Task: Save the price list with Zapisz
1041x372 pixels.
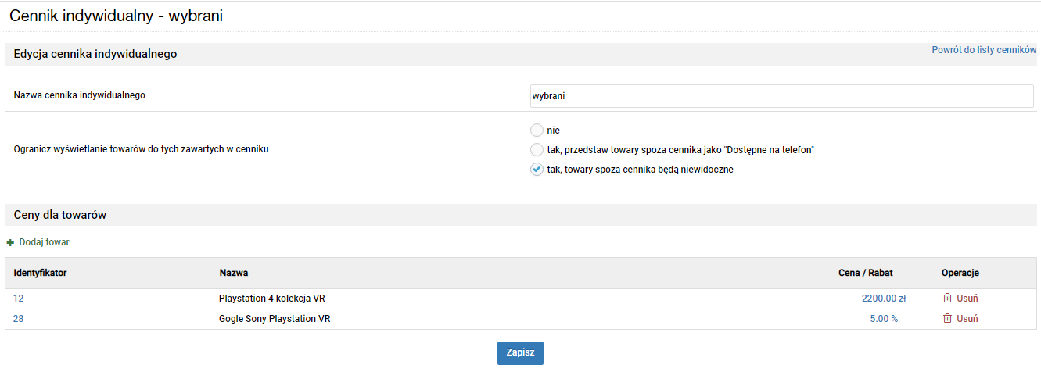Action: 520,352
